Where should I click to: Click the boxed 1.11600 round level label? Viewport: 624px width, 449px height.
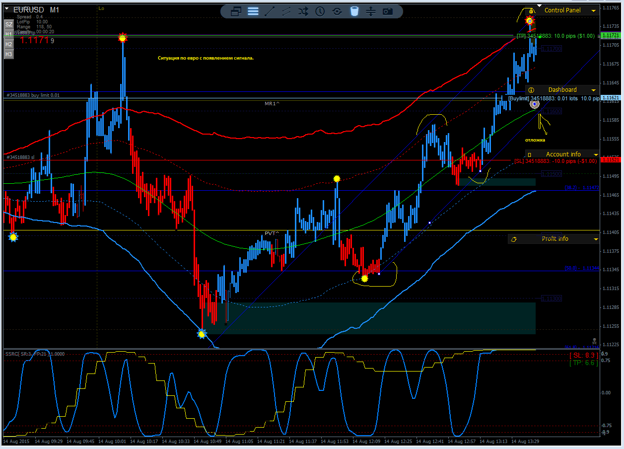(552, 112)
